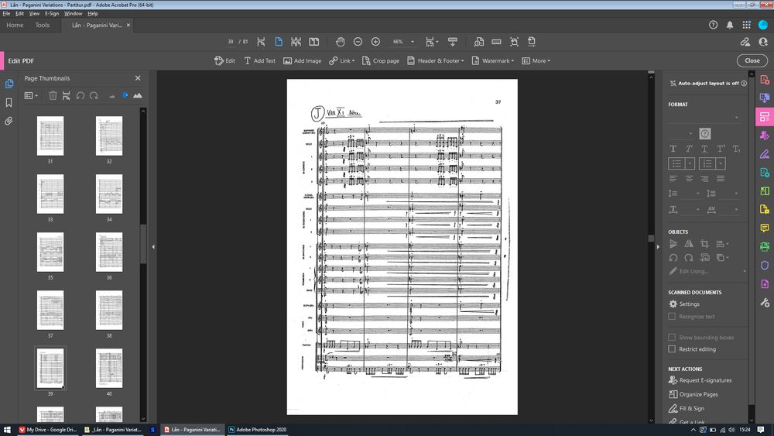Expand Header & Footer dropdown
The image size is (774, 436).
click(x=435, y=60)
